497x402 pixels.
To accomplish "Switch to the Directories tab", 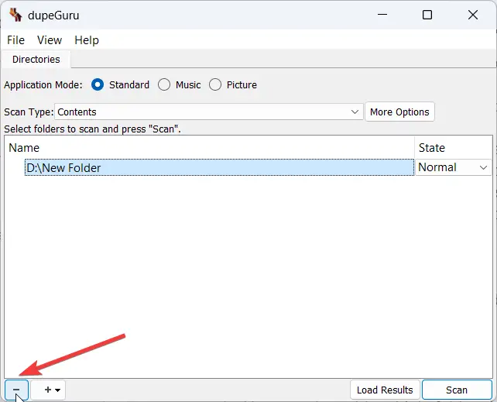I will point(36,60).
